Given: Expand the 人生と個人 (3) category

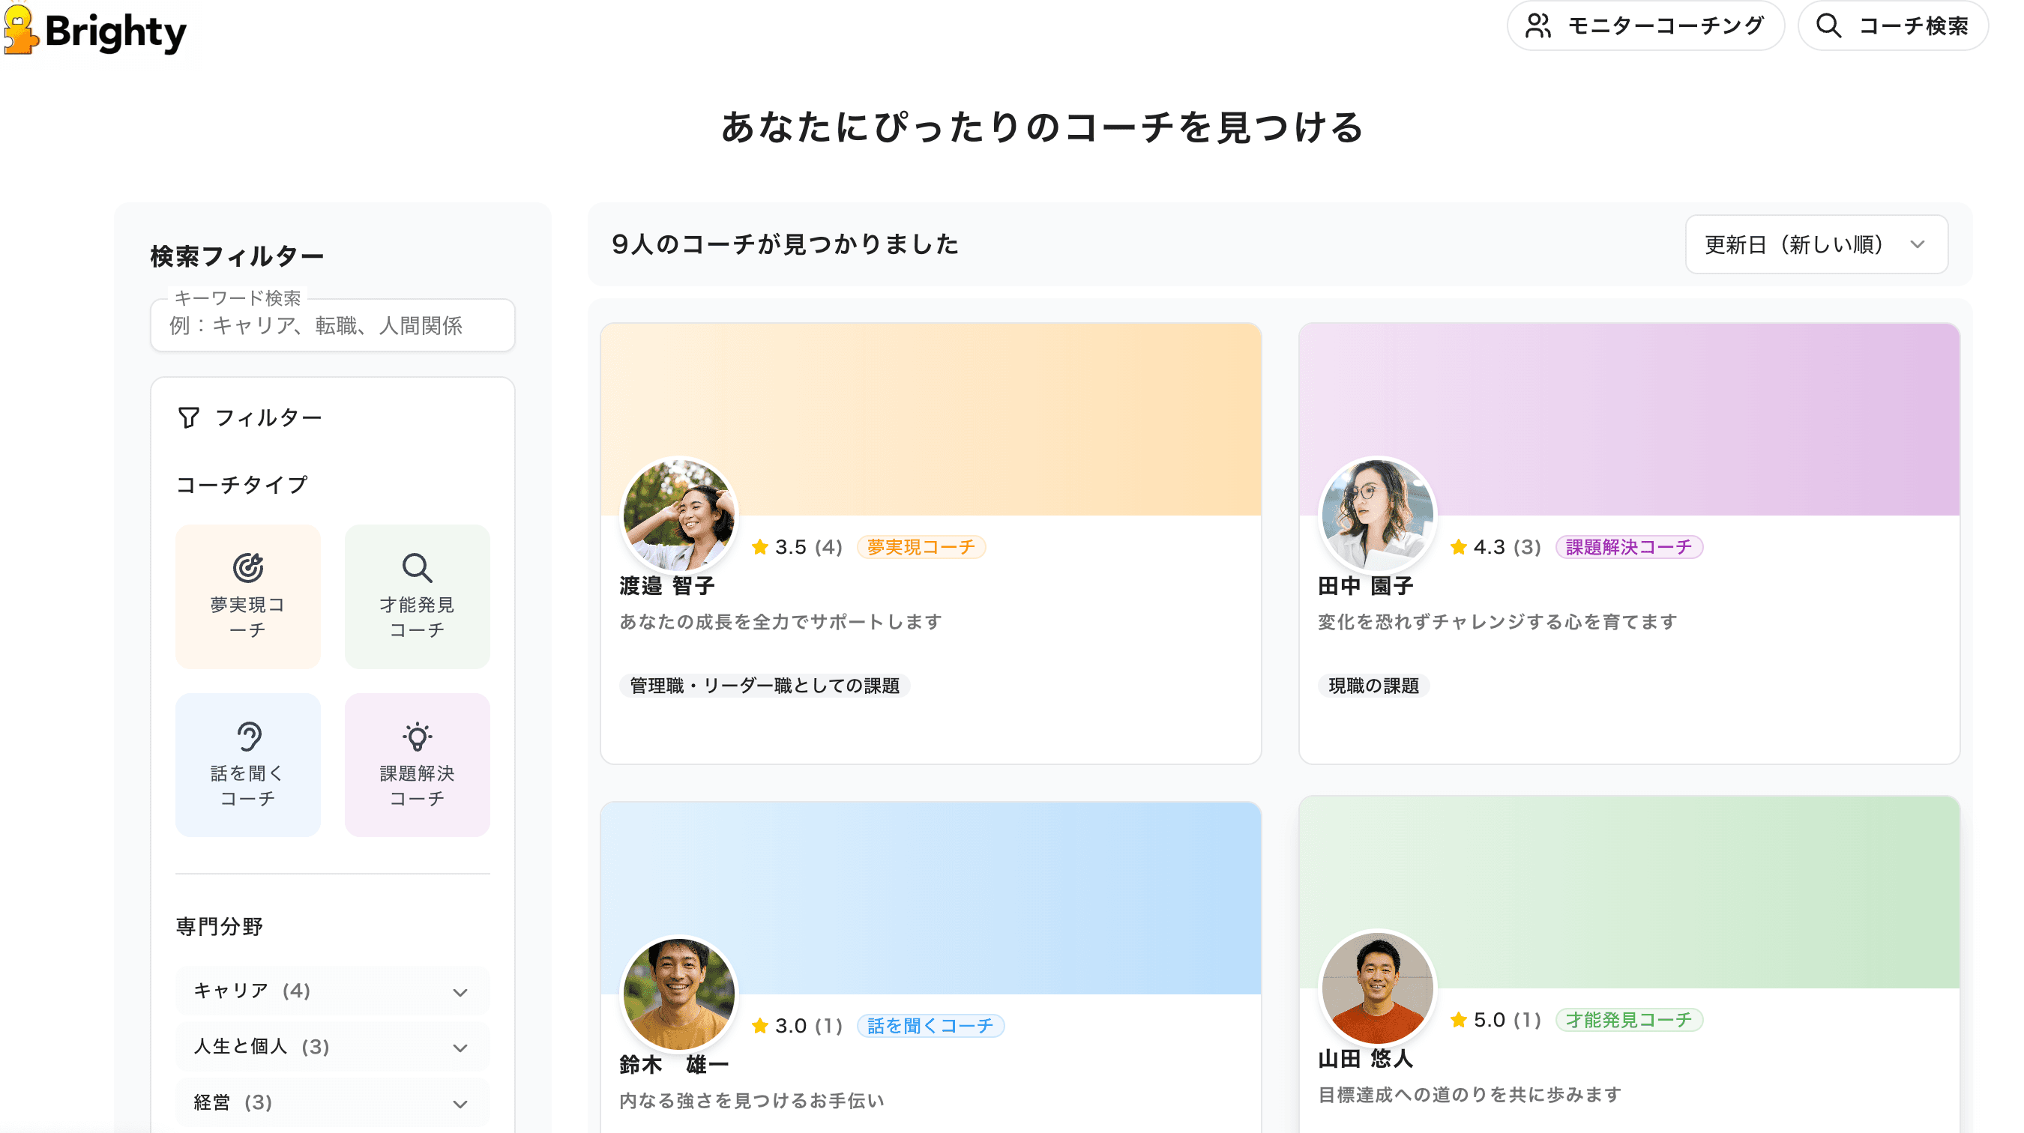Looking at the screenshot, I should (x=332, y=1047).
